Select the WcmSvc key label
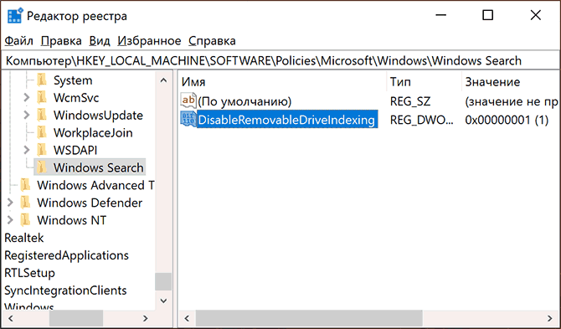Screen dimensions: 561x329 [76, 98]
